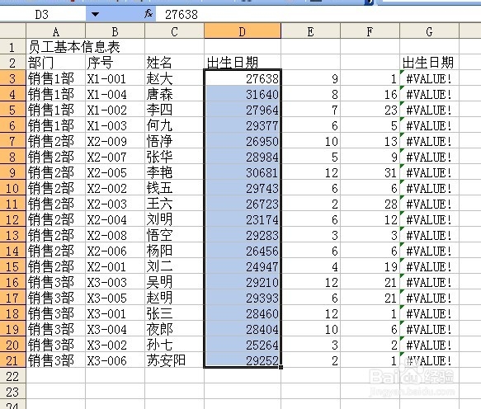Click the #VALUE! cell in row 3
The image size is (481, 409).
(x=430, y=78)
